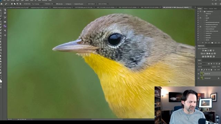Screen dimensions: 221x124
Task: Click the Actions panel trash delete icon
Action: pyautogui.click(x=219, y=43)
